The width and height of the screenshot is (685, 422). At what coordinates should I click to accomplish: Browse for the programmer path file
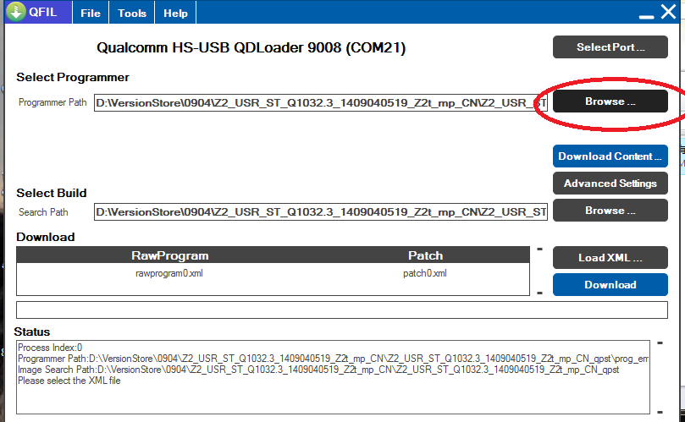click(610, 101)
